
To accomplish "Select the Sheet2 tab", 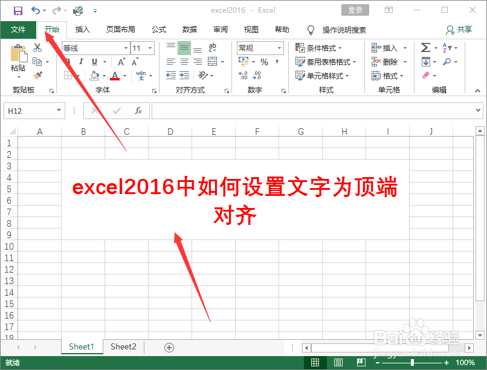I will [123, 346].
